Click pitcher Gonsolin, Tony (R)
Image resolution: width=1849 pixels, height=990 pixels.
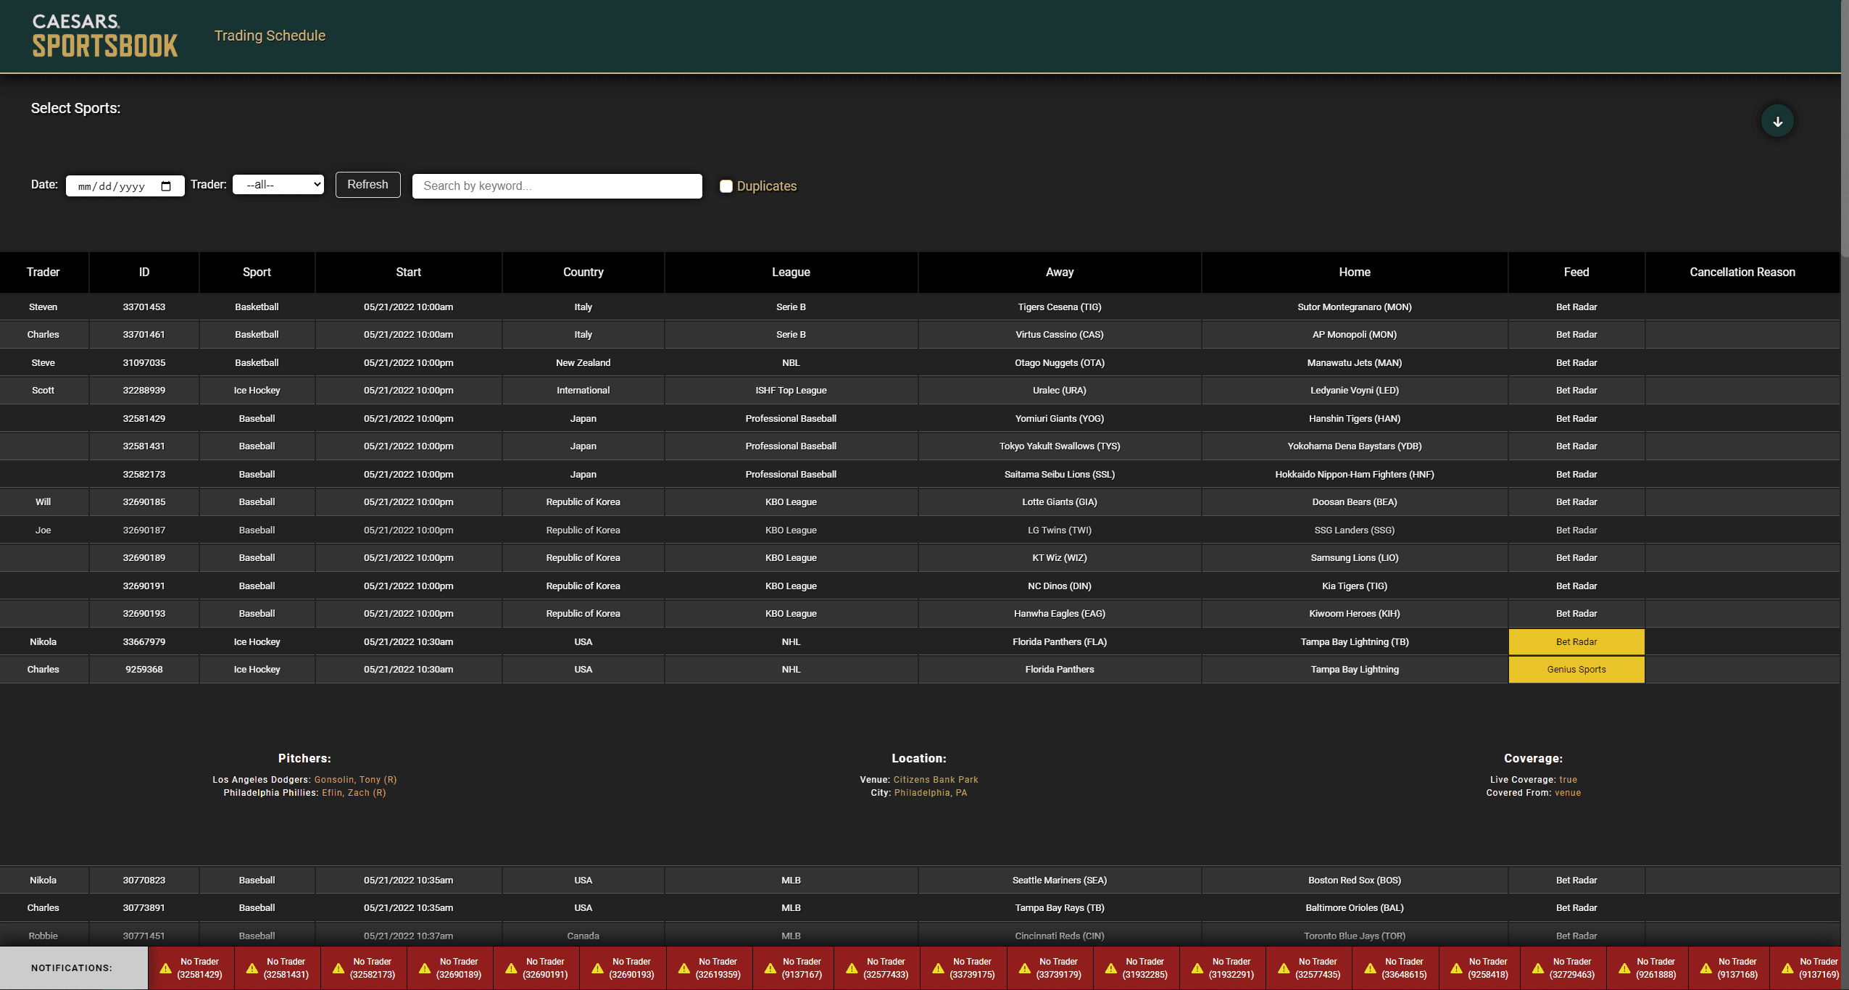(355, 780)
